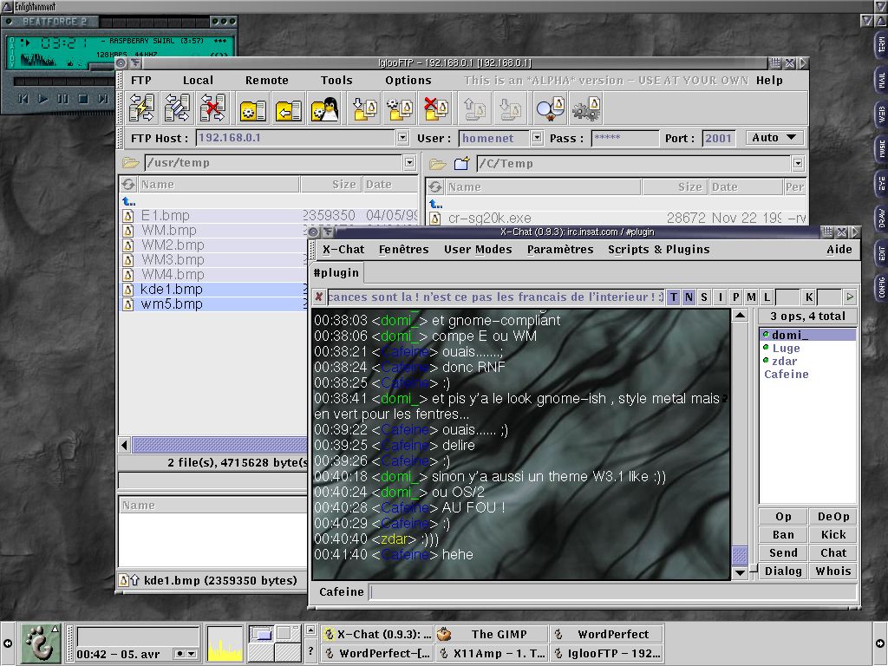Click the Ban button in X-Chat

point(783,534)
